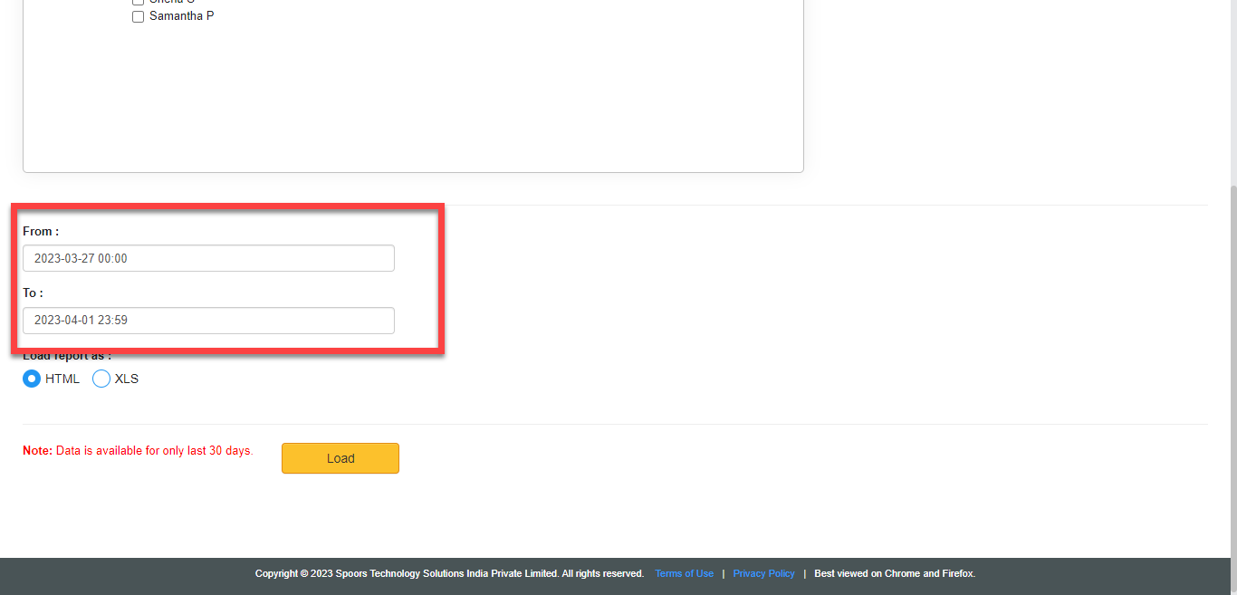Click the From date field

click(x=208, y=258)
